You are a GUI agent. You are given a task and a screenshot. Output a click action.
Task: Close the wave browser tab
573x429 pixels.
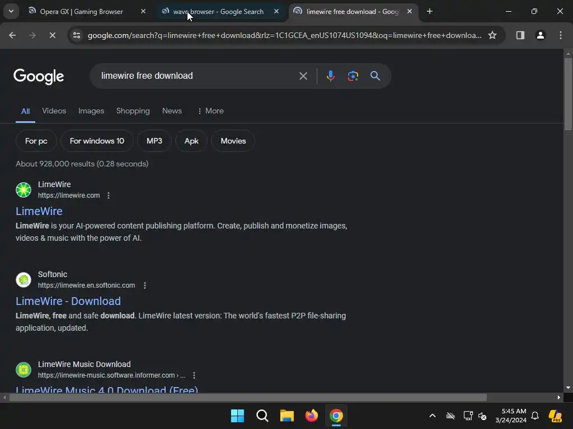pos(276,12)
